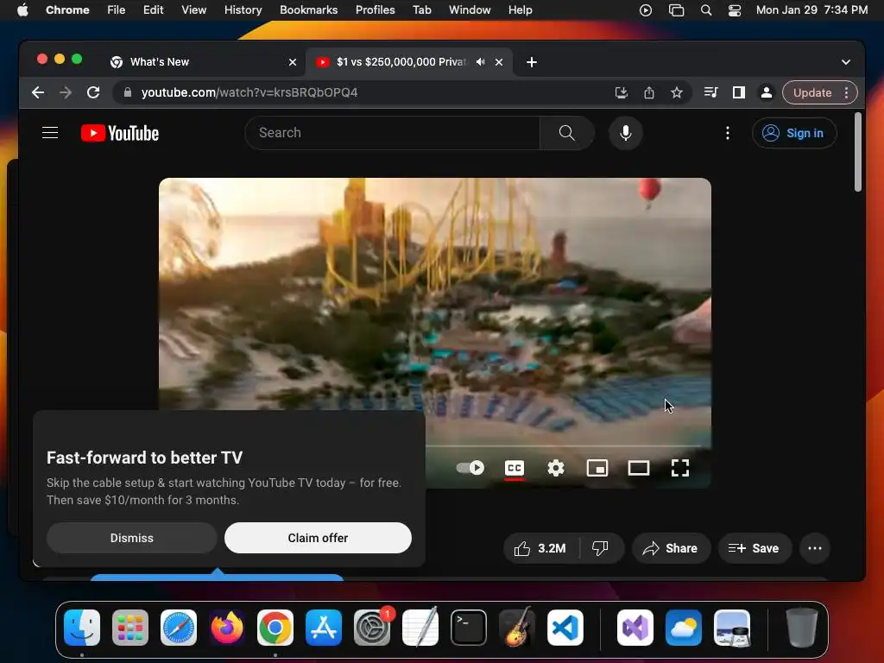Open more actions ellipsis below video
Screen dimensions: 884x663
(x=815, y=548)
